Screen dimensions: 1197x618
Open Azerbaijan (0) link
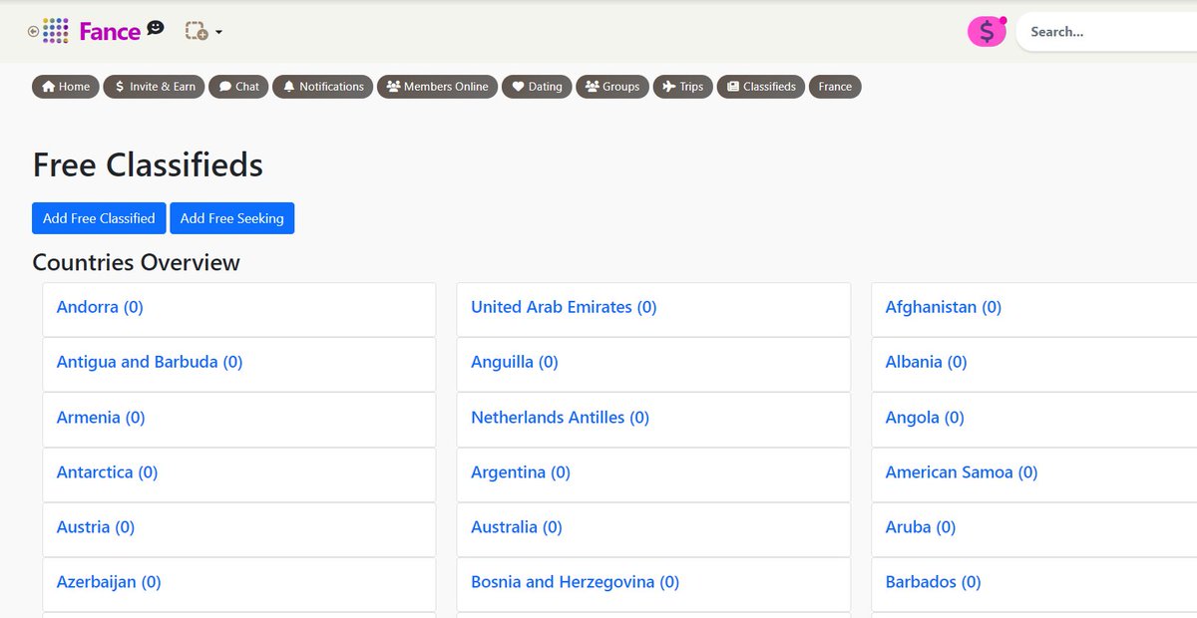click(109, 582)
